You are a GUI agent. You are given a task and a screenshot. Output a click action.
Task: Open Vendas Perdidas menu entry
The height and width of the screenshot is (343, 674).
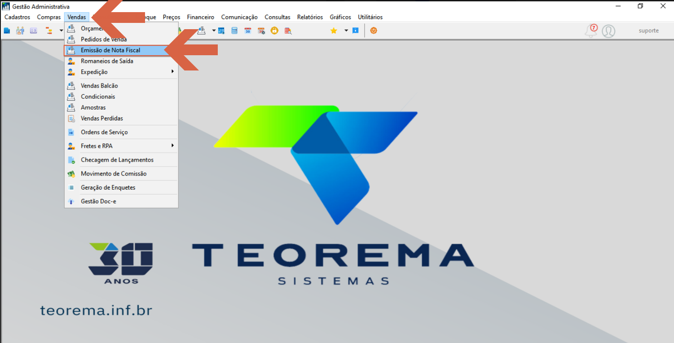click(121, 119)
